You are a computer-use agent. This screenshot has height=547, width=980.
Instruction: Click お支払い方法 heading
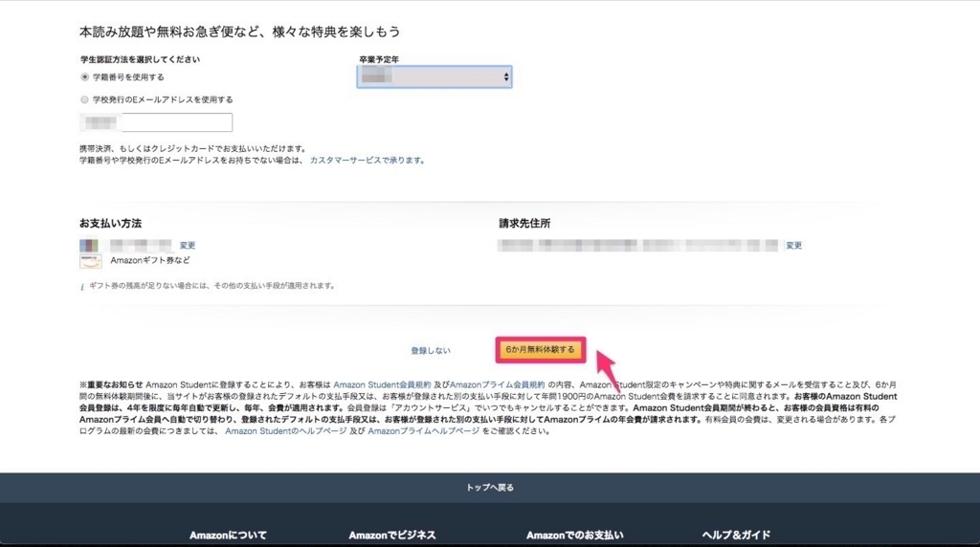[x=110, y=223]
